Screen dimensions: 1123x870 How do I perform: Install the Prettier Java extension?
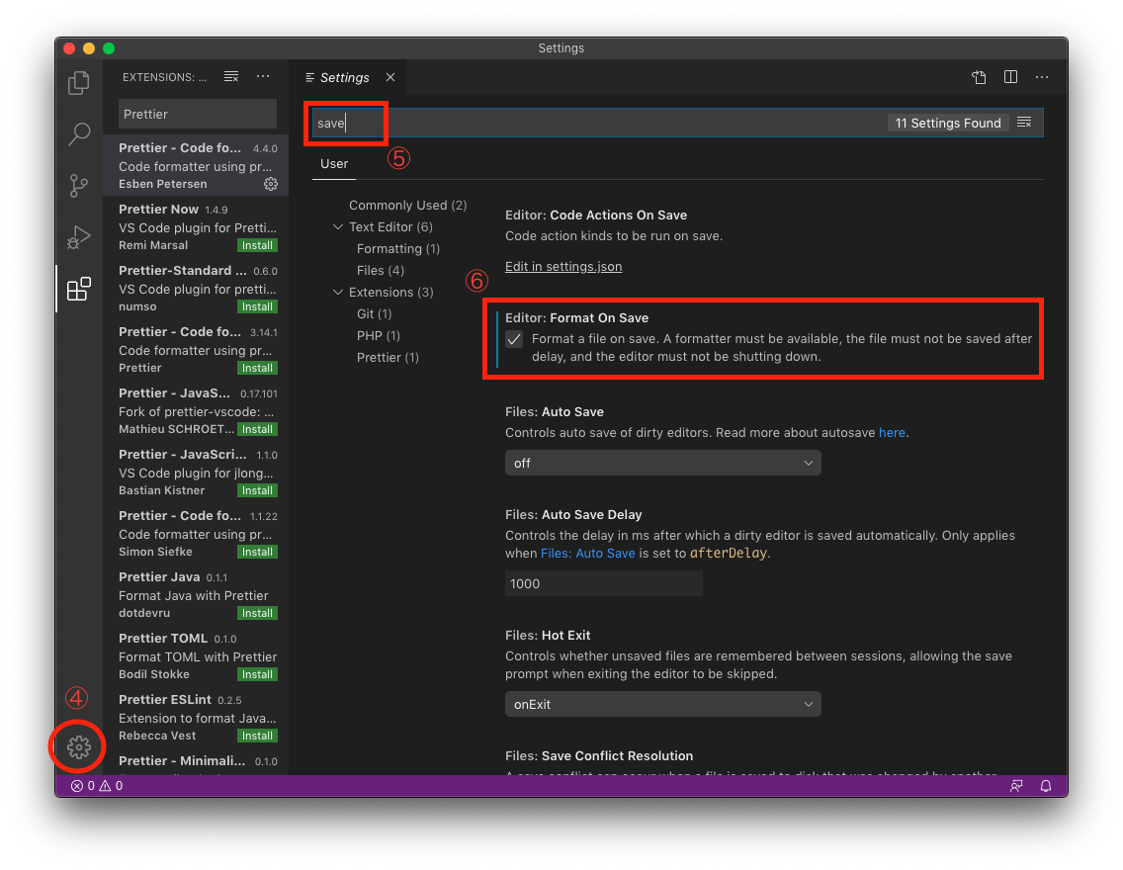click(257, 613)
